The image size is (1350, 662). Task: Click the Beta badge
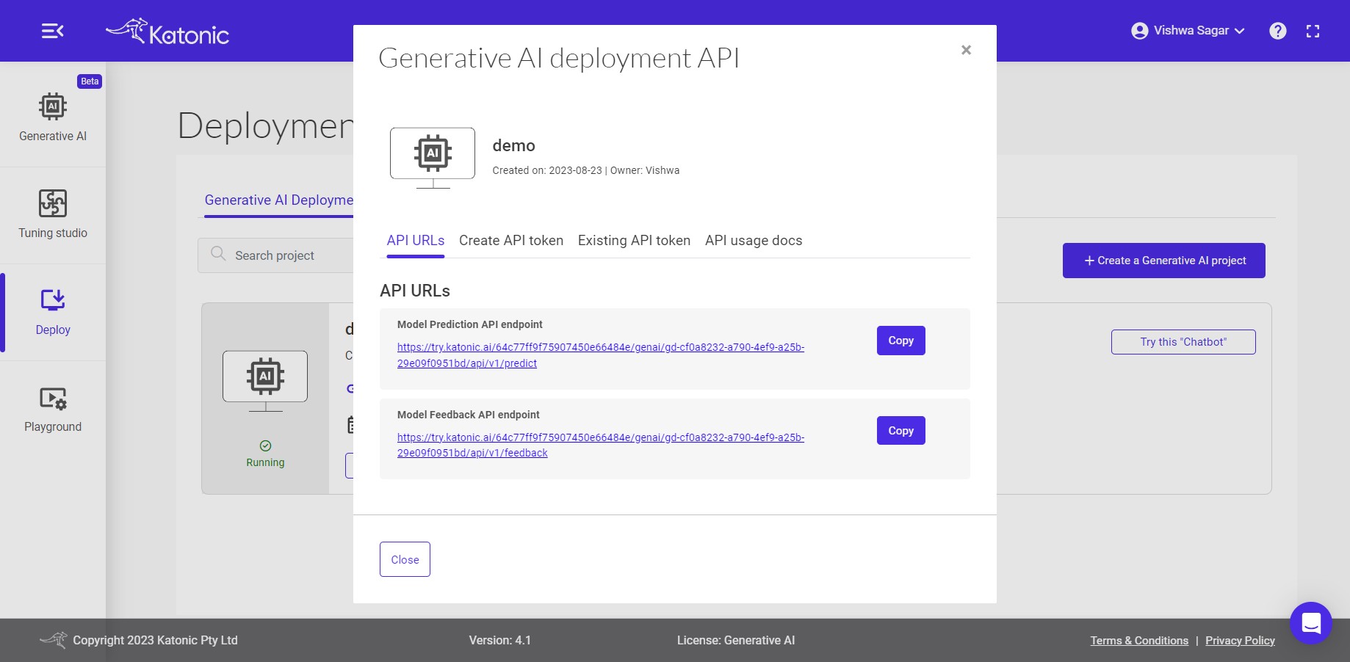tap(90, 81)
